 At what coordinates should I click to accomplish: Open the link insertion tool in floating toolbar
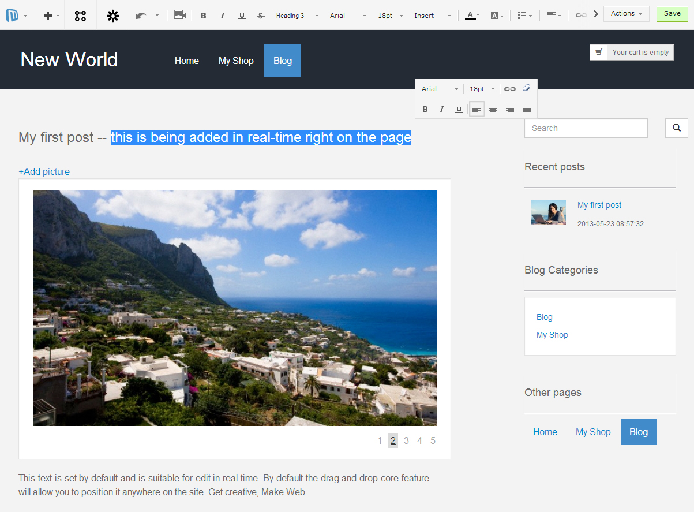[509, 88]
